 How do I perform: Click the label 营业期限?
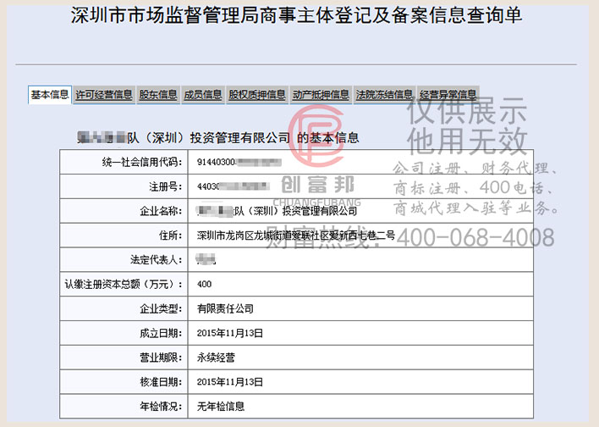(x=161, y=358)
